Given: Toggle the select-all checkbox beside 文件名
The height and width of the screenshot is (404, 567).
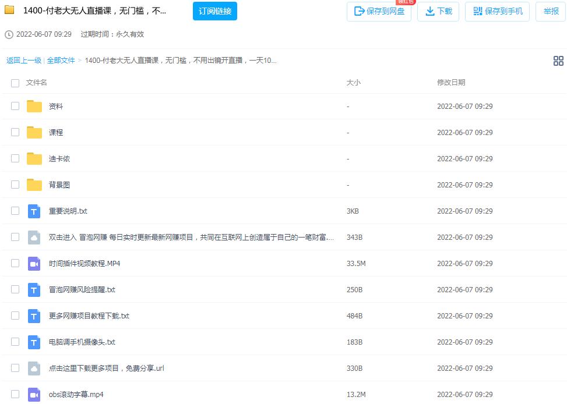Looking at the screenshot, I should [x=15, y=83].
